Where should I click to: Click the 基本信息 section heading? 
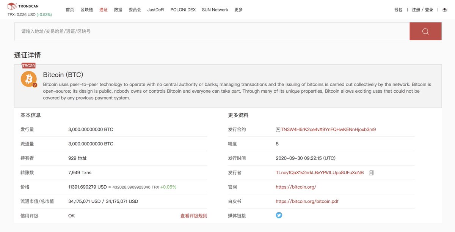pyautogui.click(x=31, y=115)
